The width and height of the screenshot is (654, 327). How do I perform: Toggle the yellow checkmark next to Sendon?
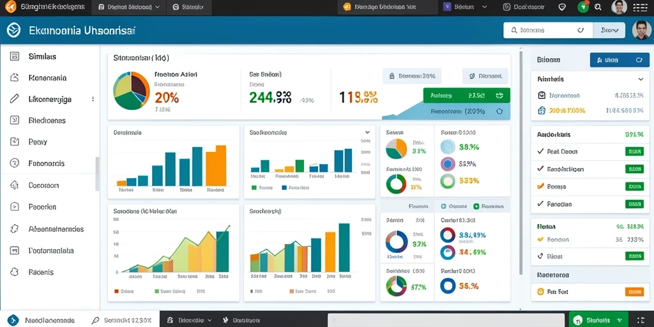[540, 240]
